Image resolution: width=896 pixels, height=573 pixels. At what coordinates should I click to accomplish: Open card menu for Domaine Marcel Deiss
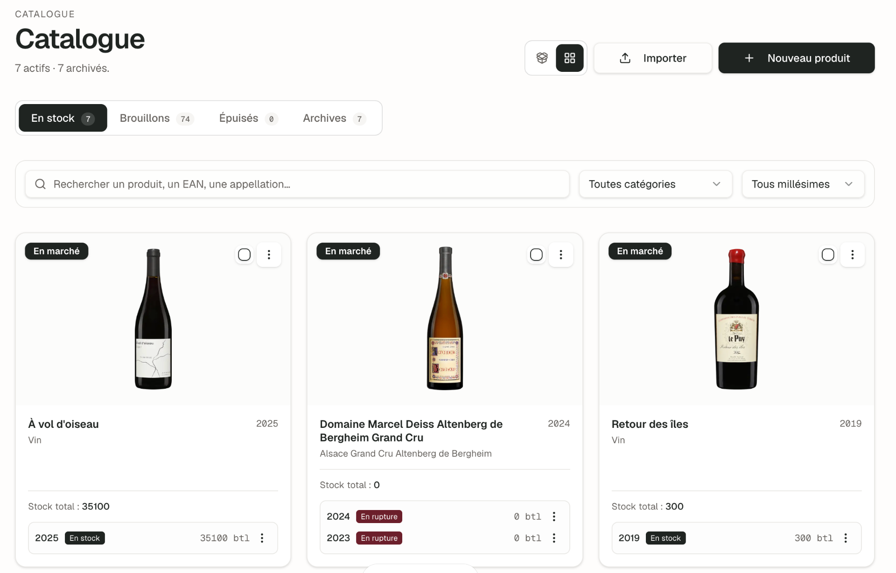tap(560, 254)
